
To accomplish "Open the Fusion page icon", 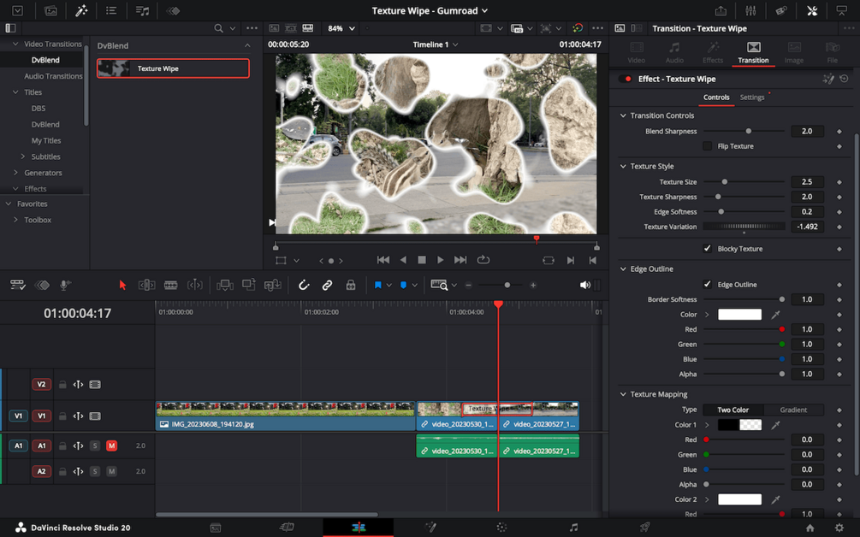I will click(430, 528).
